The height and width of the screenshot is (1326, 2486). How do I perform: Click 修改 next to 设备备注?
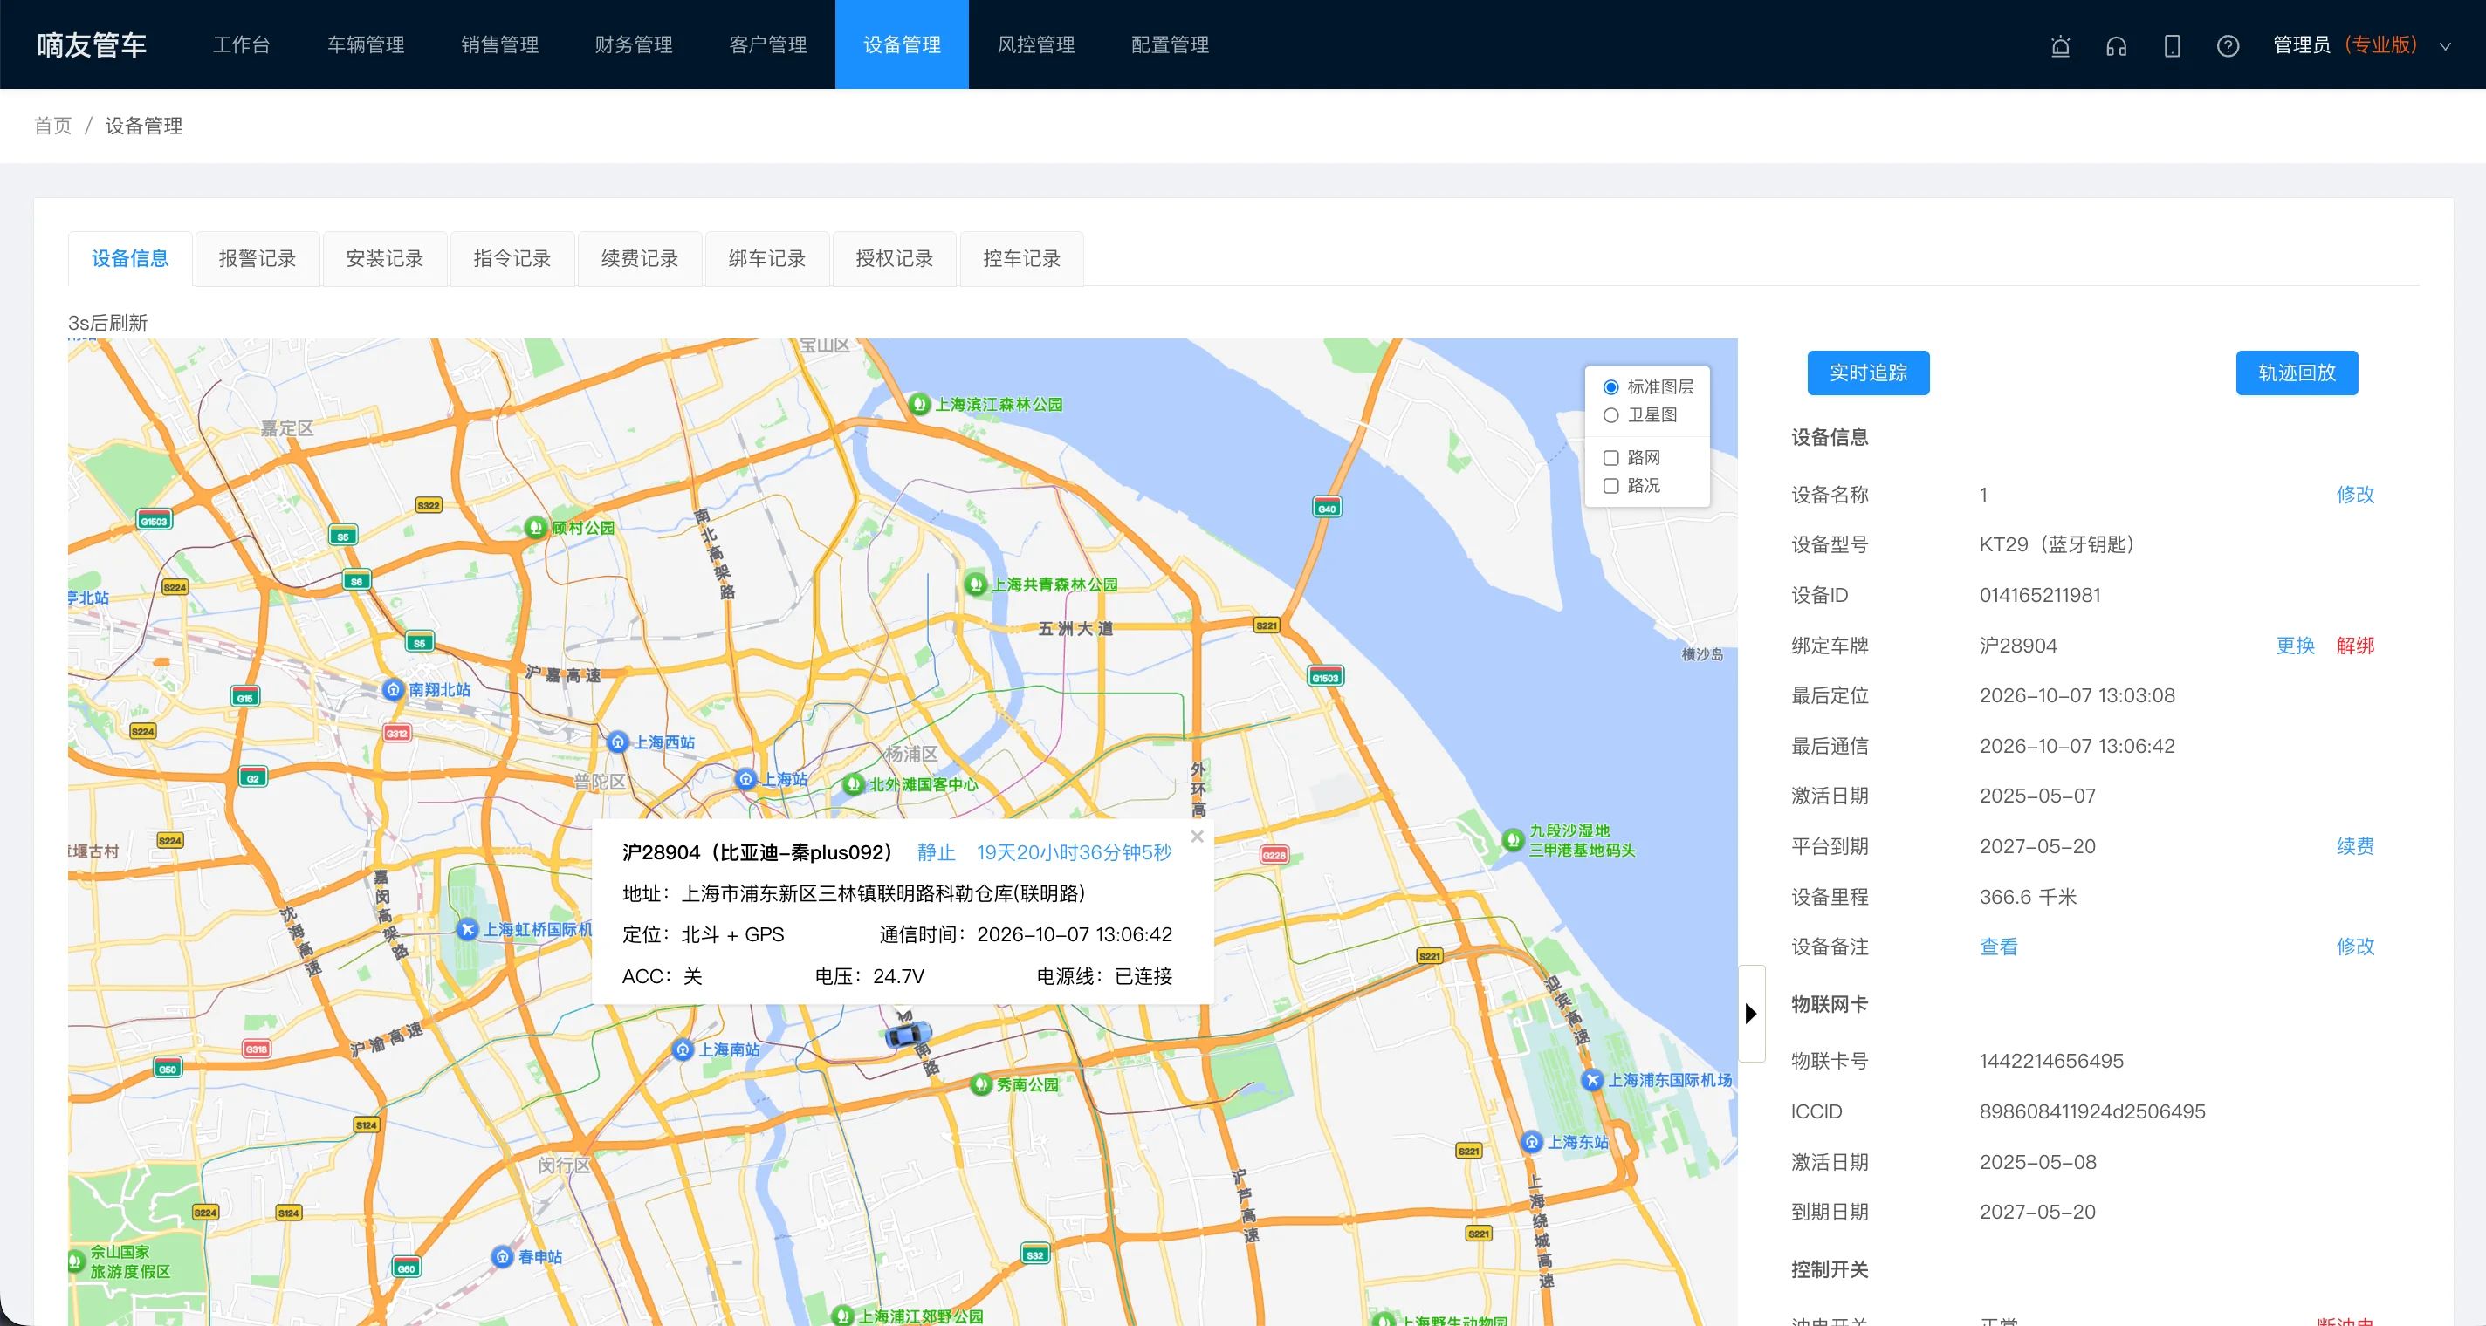pyautogui.click(x=2355, y=946)
